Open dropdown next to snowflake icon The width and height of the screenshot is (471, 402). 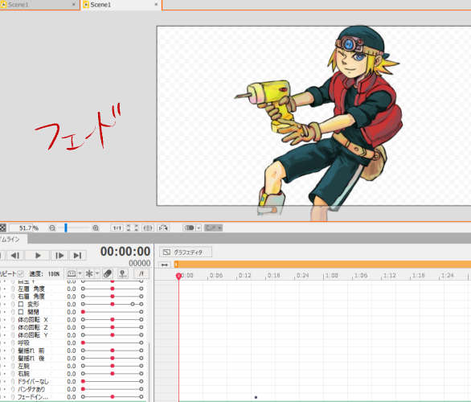click(97, 273)
